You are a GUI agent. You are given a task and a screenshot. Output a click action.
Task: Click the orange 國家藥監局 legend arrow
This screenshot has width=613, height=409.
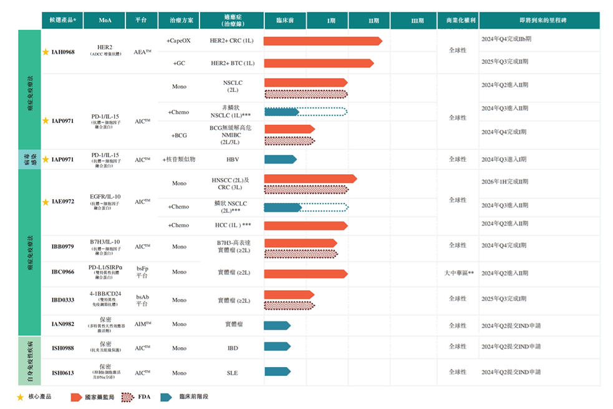click(76, 397)
